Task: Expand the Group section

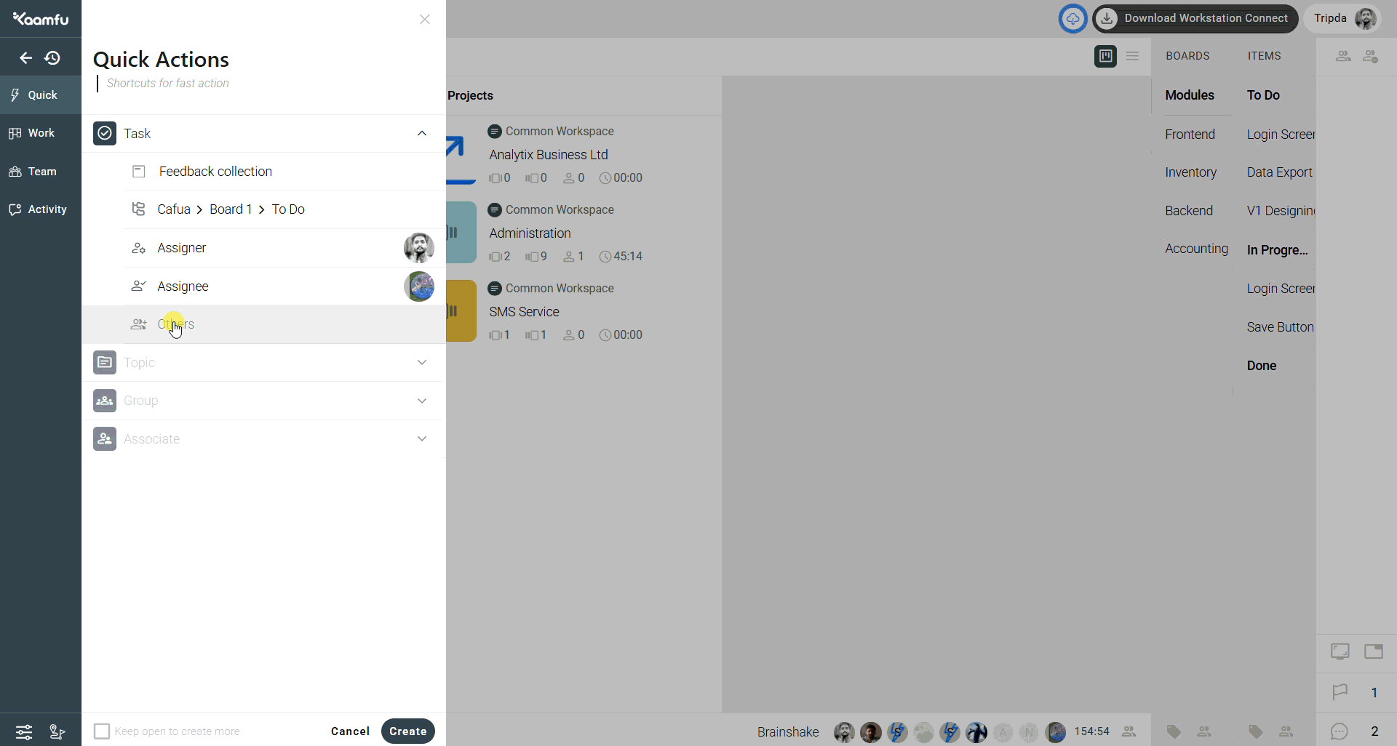Action: tap(422, 401)
